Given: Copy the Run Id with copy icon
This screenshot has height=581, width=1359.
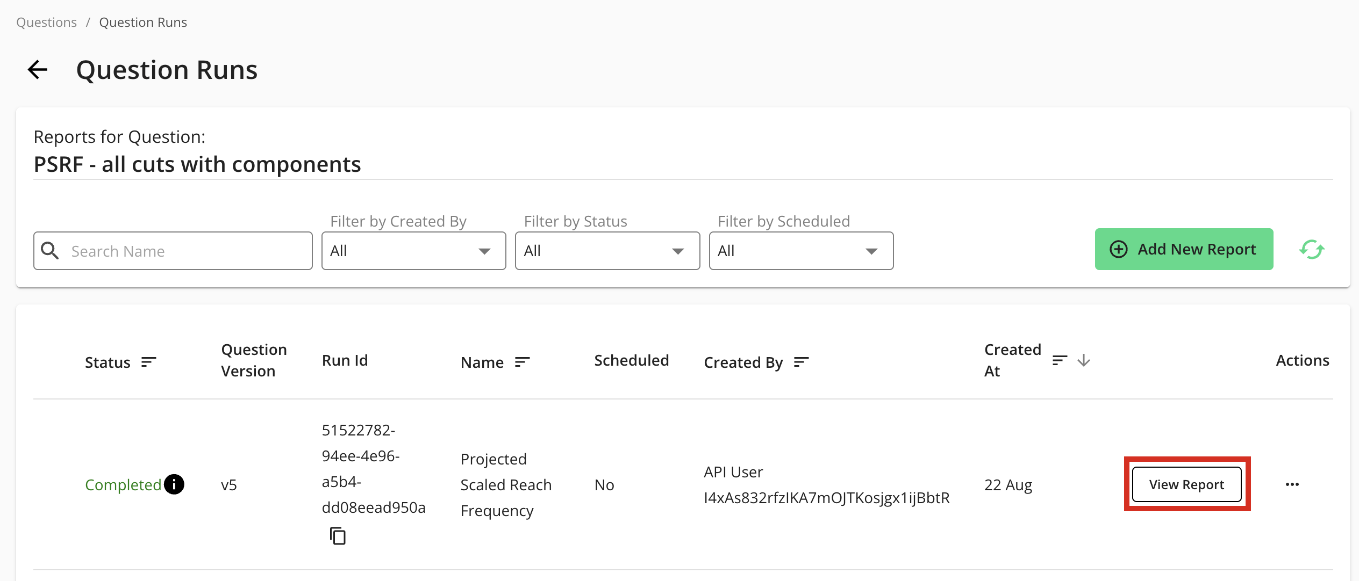Looking at the screenshot, I should pos(338,536).
